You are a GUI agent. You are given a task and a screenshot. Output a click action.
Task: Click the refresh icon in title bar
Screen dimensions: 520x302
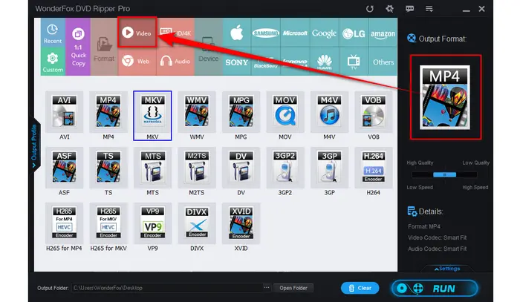click(x=370, y=9)
